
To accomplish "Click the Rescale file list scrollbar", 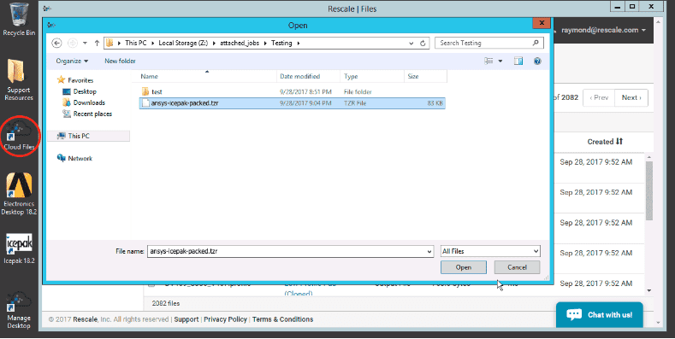I will click(x=649, y=191).
